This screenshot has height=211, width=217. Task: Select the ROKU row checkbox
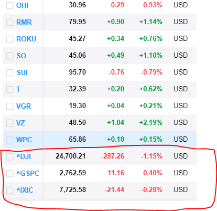pos(9,39)
